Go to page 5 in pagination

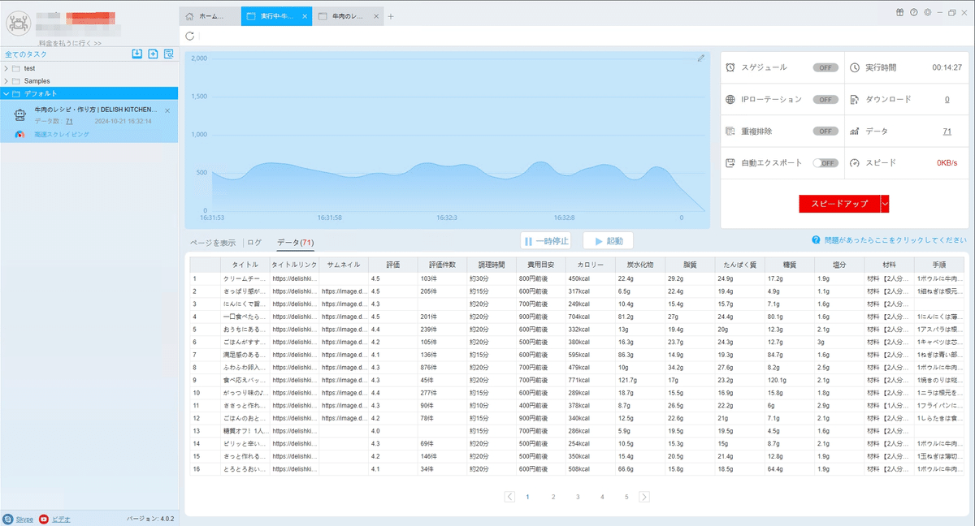coord(626,497)
